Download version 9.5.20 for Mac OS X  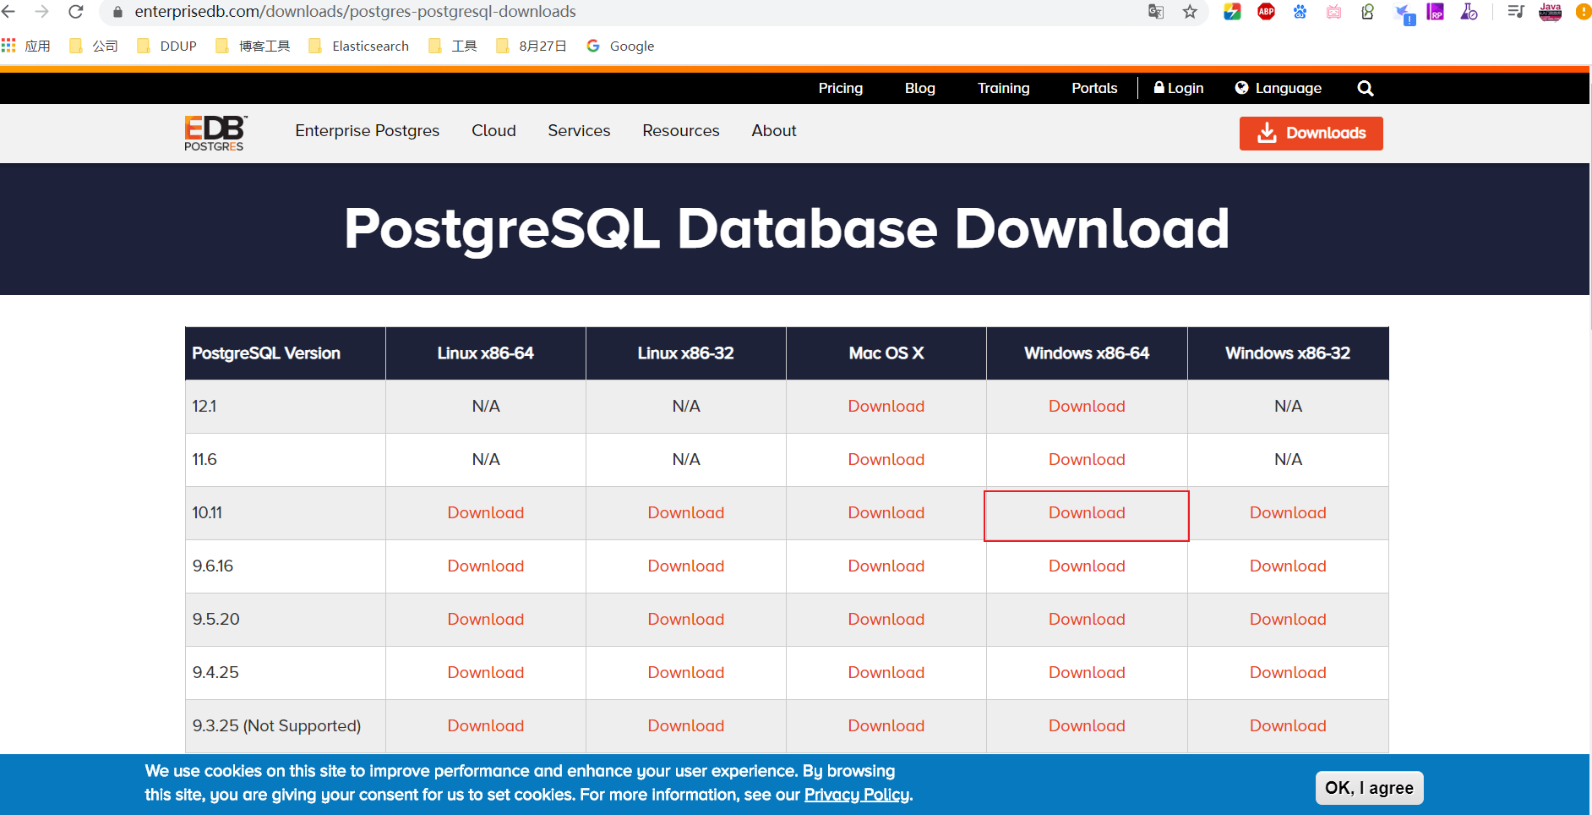(886, 619)
